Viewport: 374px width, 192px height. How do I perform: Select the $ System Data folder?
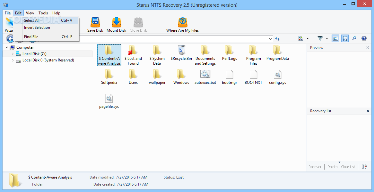[x=157, y=55]
